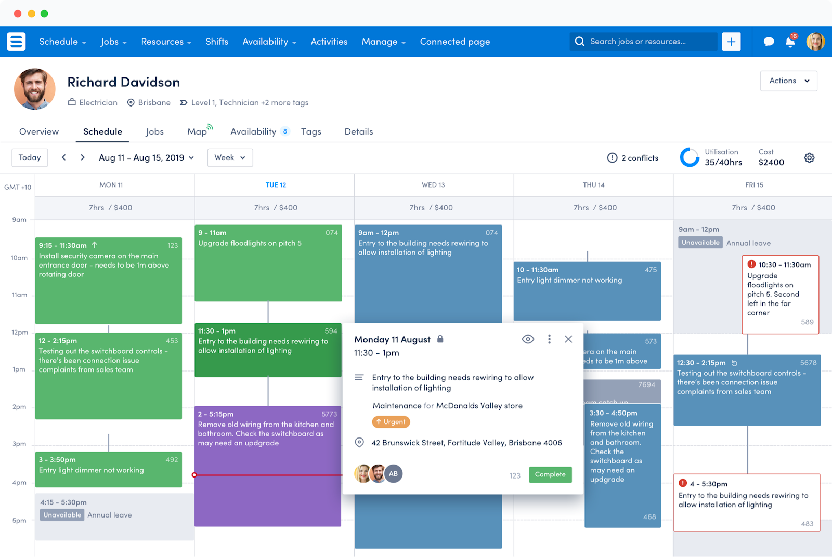Viewport: 832px width, 557px height.
Task: Open the chat messages icon
Action: click(x=769, y=42)
